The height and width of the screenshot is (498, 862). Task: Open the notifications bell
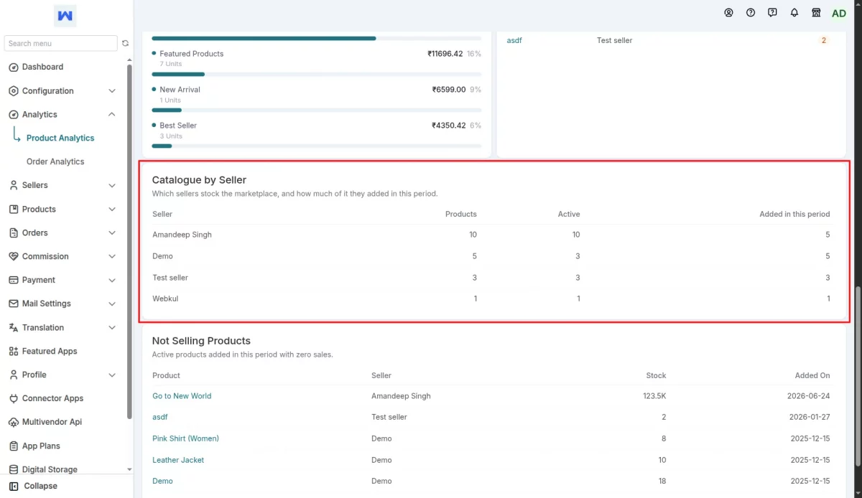[794, 13]
